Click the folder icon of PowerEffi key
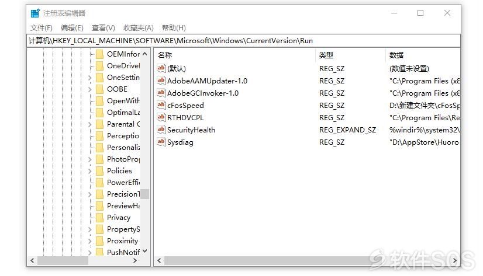Viewport: 483px width, 276px height. pyautogui.click(x=99, y=183)
